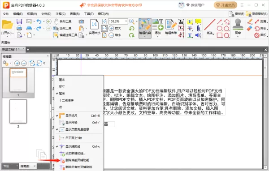Select the yellow highlight text T tool
This screenshot has height=171, width=269.
(x=190, y=21)
